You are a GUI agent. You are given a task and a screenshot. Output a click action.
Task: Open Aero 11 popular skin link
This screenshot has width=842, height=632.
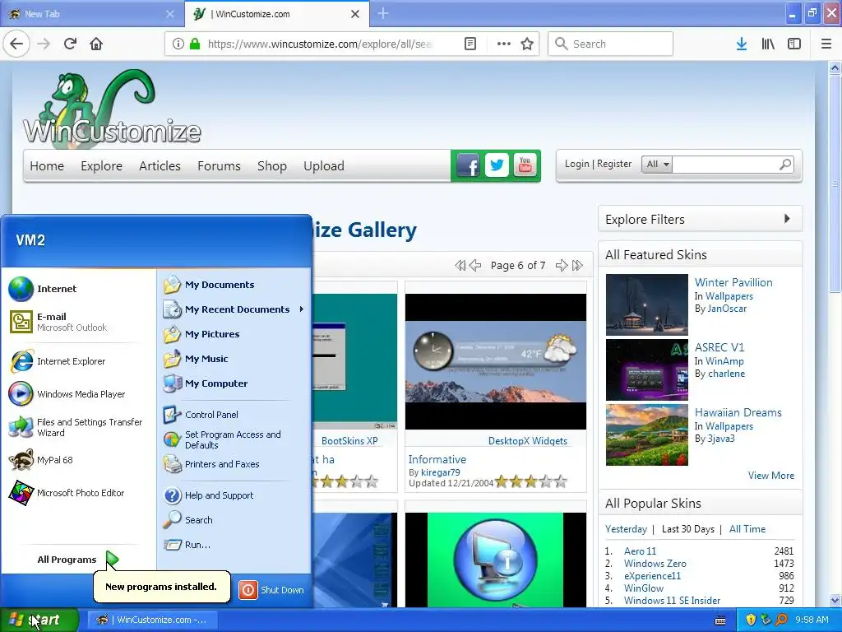pyautogui.click(x=640, y=551)
